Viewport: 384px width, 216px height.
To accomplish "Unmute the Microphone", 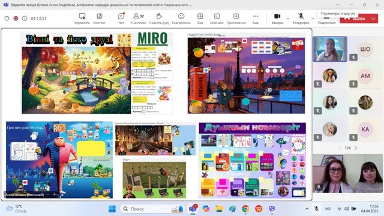I will pyautogui.click(x=301, y=19).
